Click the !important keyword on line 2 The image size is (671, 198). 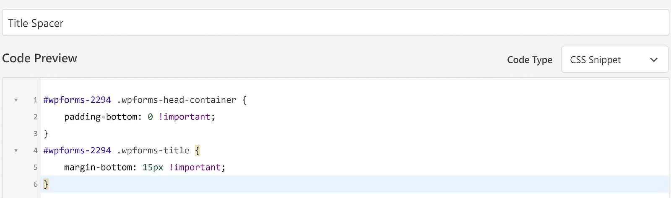click(x=184, y=117)
